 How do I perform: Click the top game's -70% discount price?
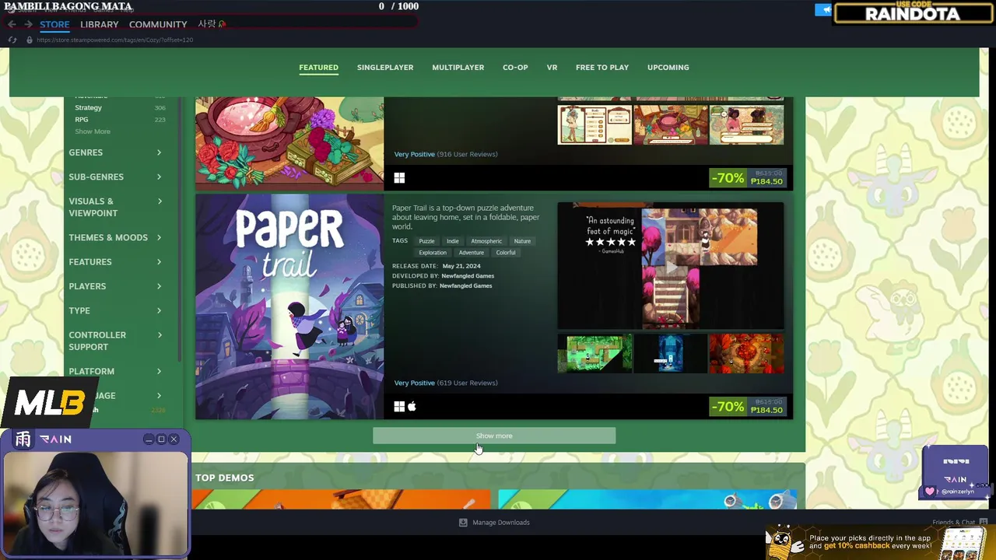(x=747, y=178)
